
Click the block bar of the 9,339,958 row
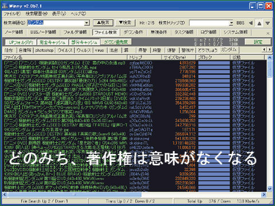click(214, 174)
